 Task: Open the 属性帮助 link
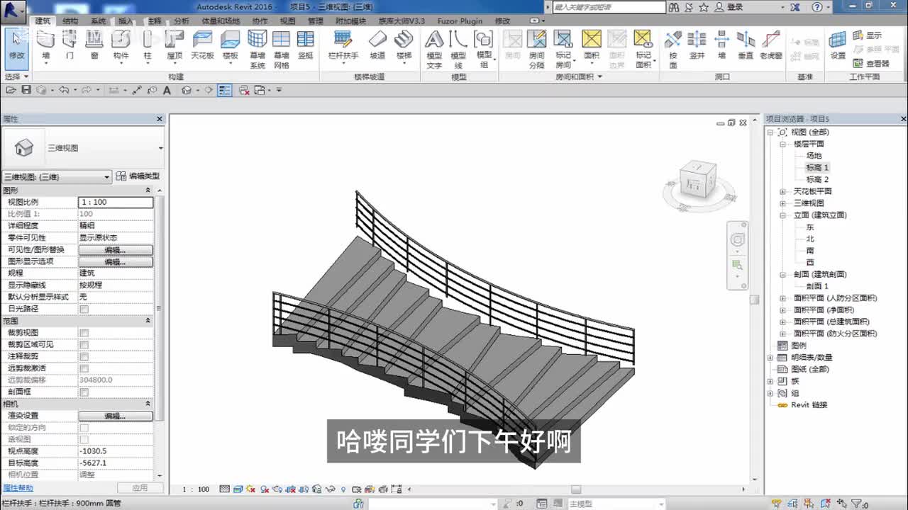click(x=18, y=488)
